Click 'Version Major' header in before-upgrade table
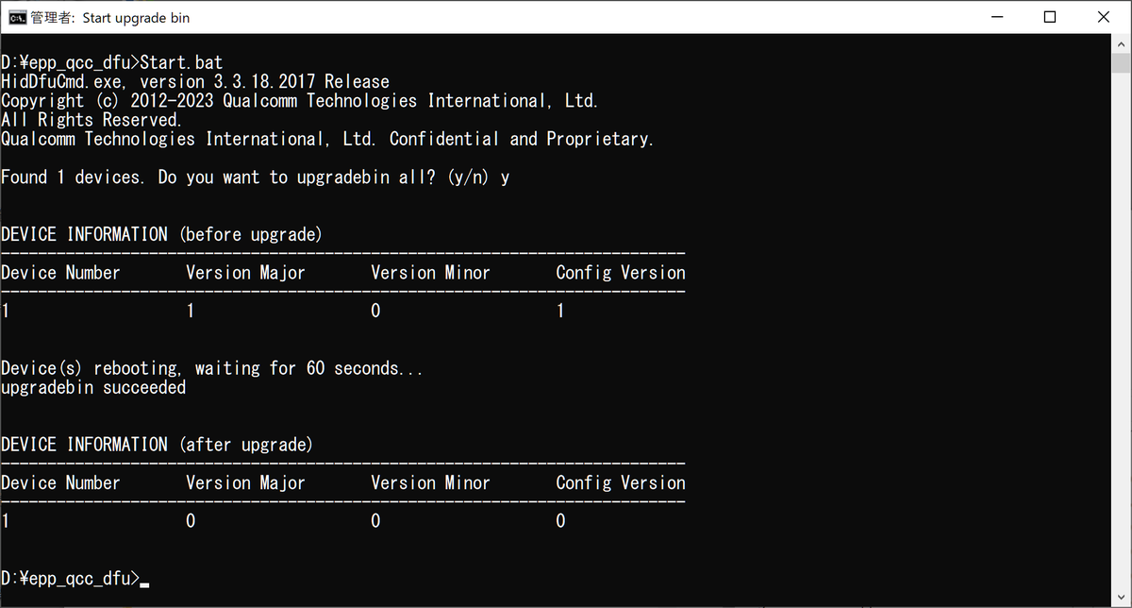This screenshot has width=1132, height=608. tap(245, 273)
